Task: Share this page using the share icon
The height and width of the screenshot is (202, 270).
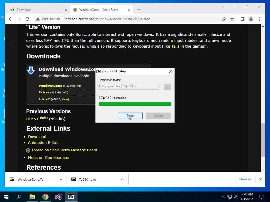Action: (224, 19)
